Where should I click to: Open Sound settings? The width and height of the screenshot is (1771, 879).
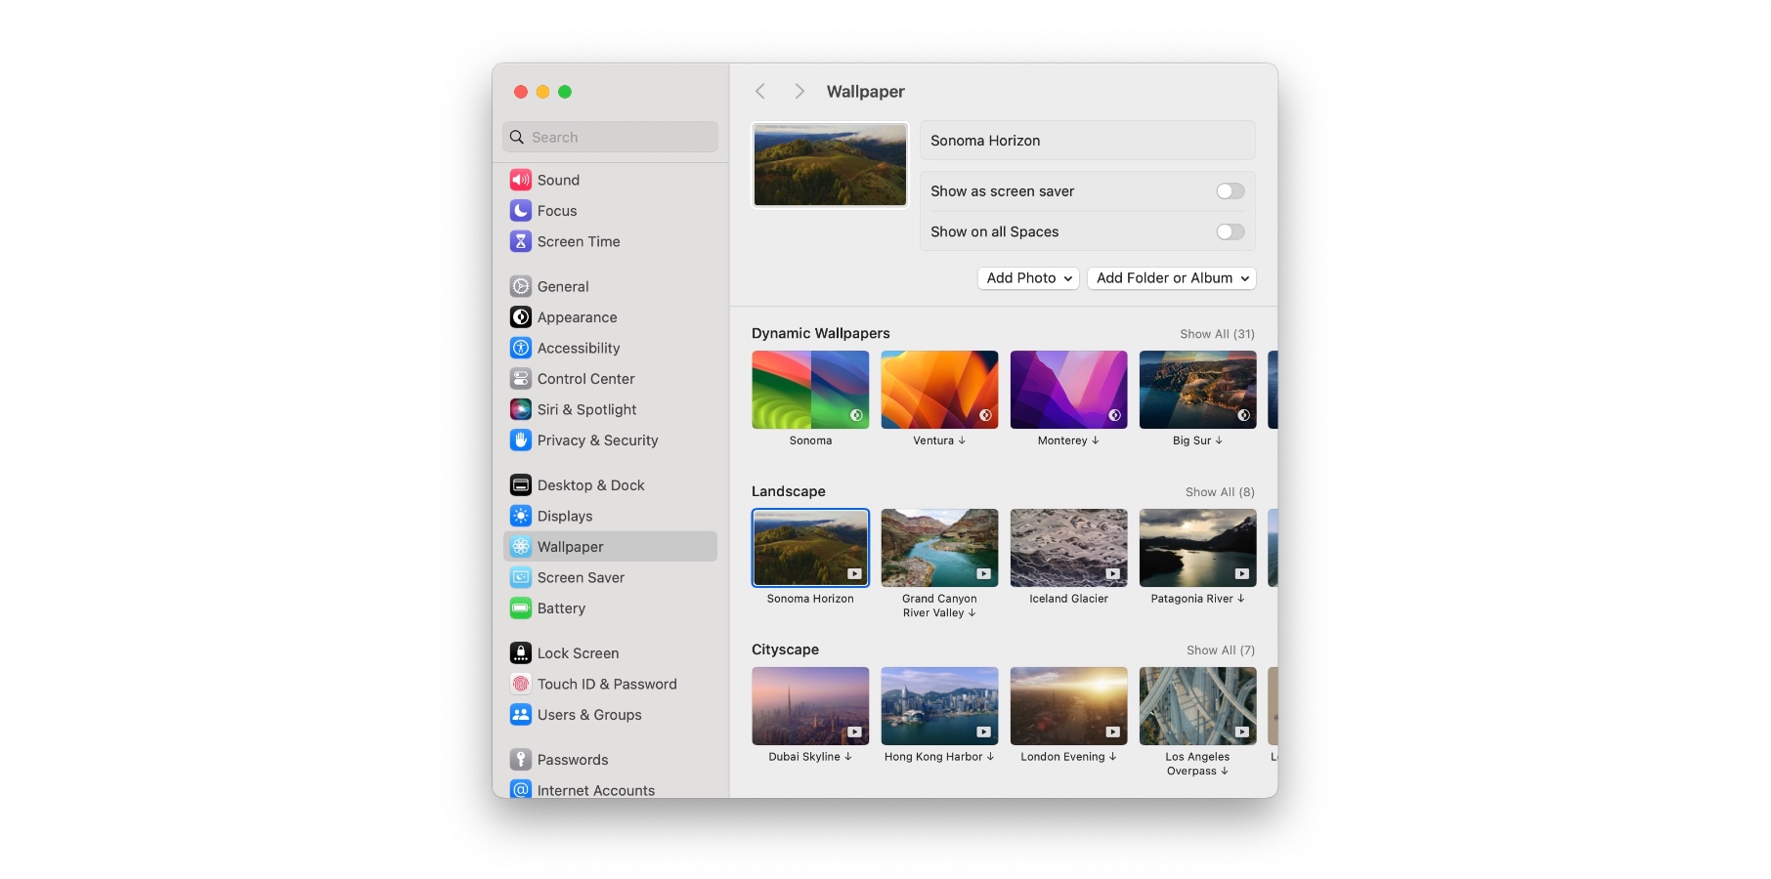click(x=610, y=180)
